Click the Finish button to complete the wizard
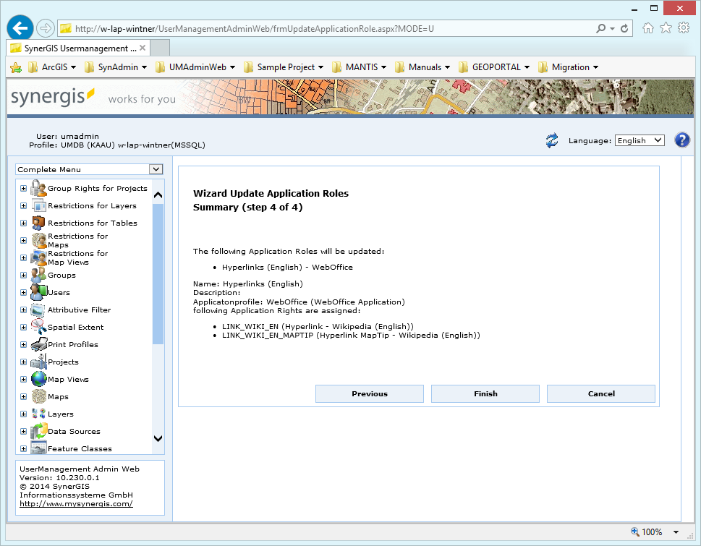Screen dimensions: 701x546 [485, 393]
